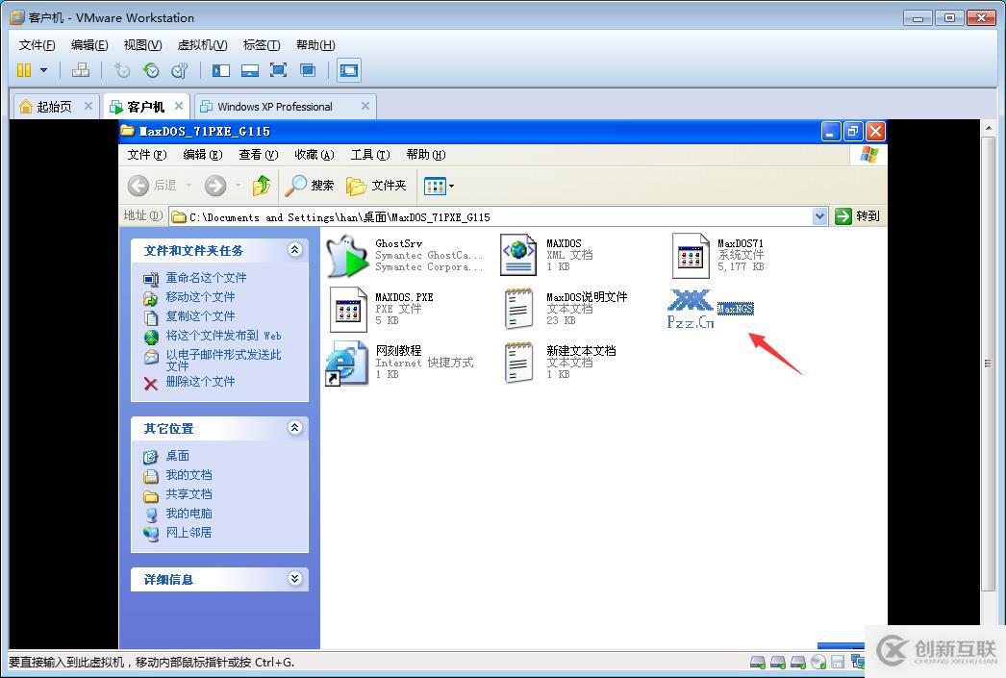Click the Explorer forward arrow button
Screen dimensions: 1006x678
pos(214,186)
